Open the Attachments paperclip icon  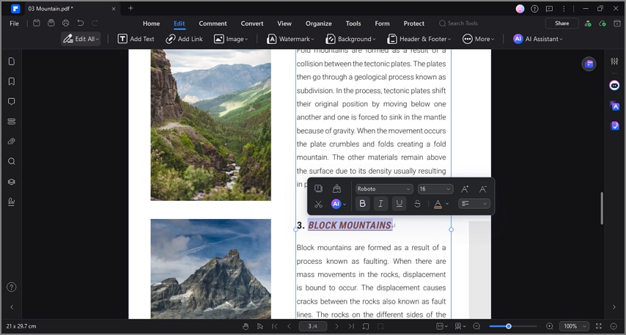[12, 141]
